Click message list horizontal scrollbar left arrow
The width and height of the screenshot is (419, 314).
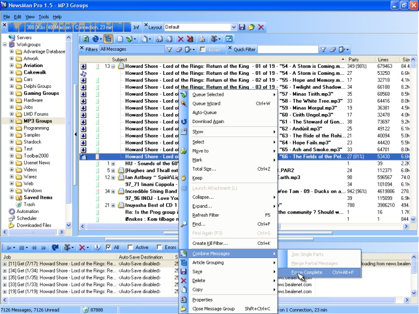click(83, 227)
